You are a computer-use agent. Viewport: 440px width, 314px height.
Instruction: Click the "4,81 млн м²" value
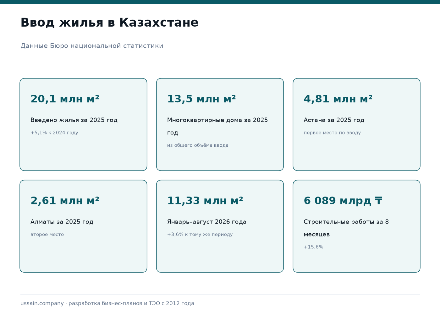(x=338, y=99)
